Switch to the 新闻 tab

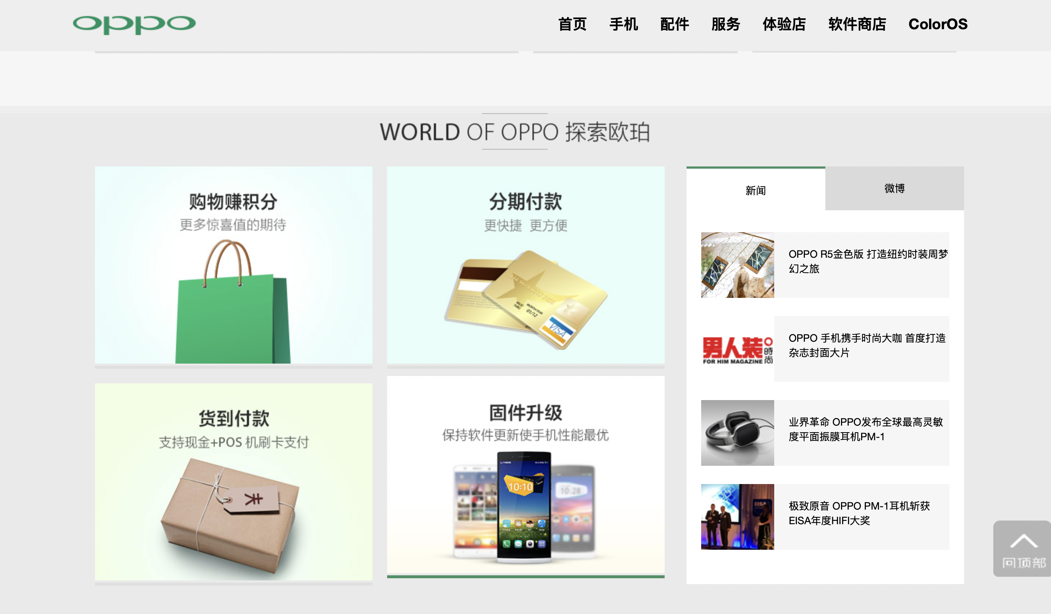[x=756, y=191]
